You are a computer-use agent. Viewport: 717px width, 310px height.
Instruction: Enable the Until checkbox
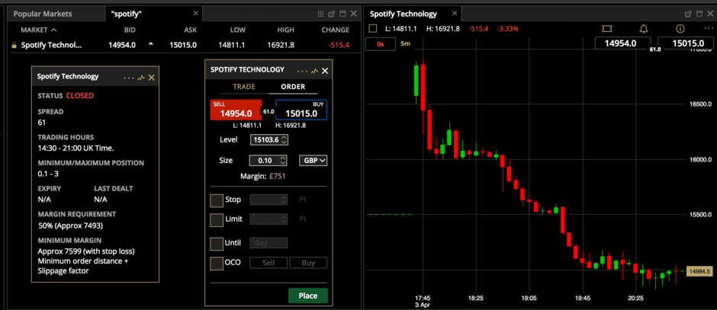pyautogui.click(x=217, y=243)
